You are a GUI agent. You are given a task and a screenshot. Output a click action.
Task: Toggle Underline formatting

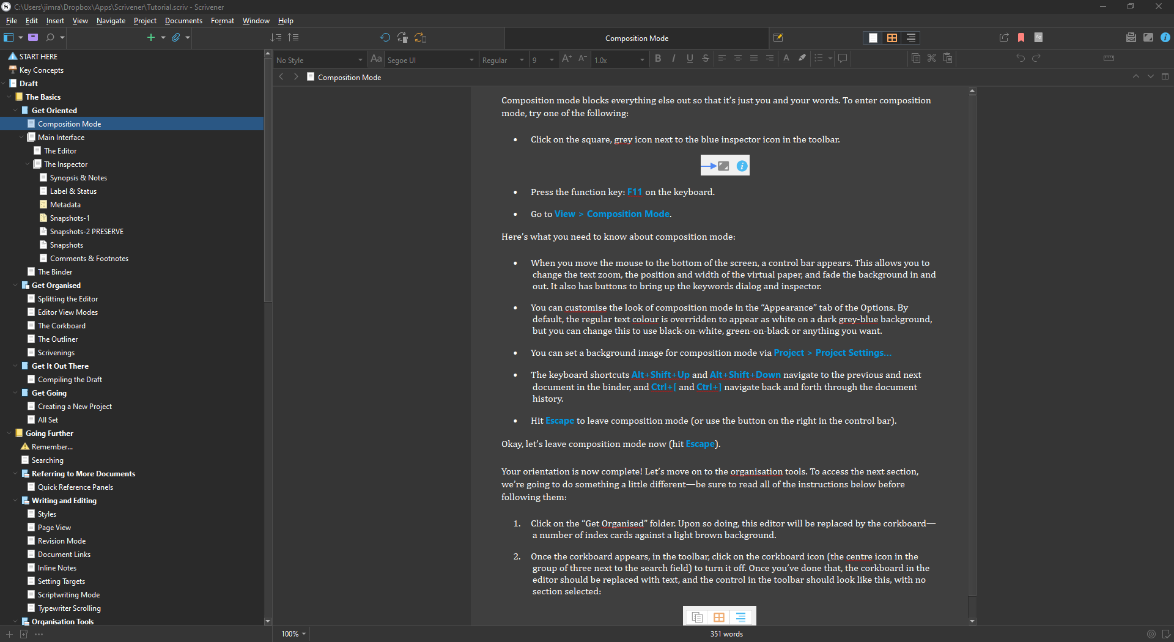(x=690, y=59)
